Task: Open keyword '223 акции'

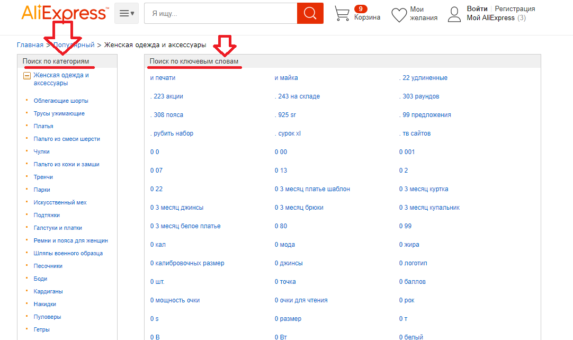Action: coord(167,96)
